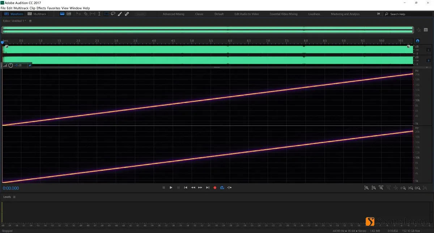Select the Lasso Selection tool
This screenshot has height=233, width=434.
click(113, 14)
